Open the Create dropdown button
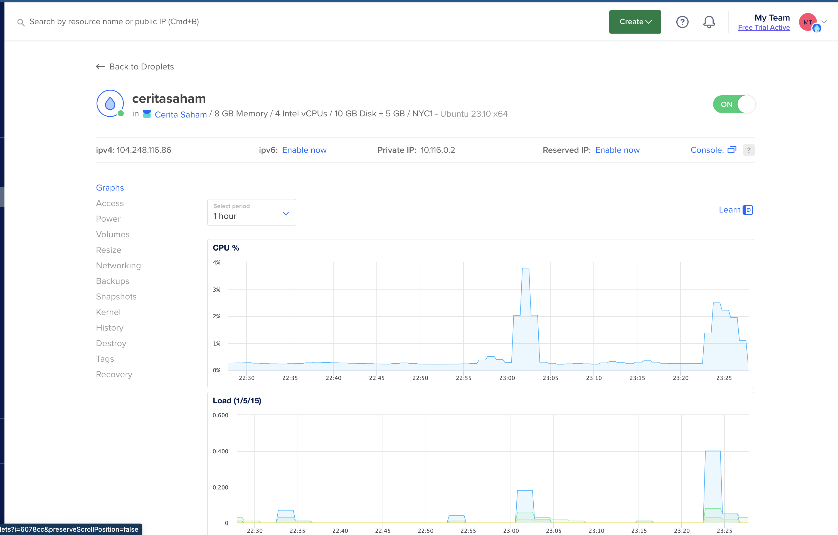838x535 pixels. point(635,22)
